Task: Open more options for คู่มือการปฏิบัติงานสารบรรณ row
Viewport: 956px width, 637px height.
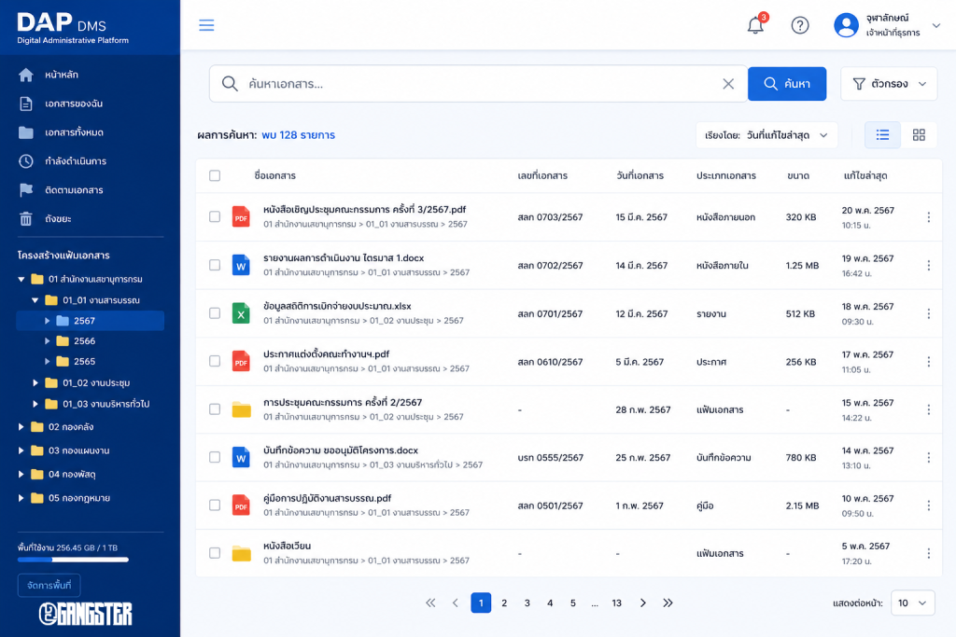Action: pyautogui.click(x=928, y=505)
